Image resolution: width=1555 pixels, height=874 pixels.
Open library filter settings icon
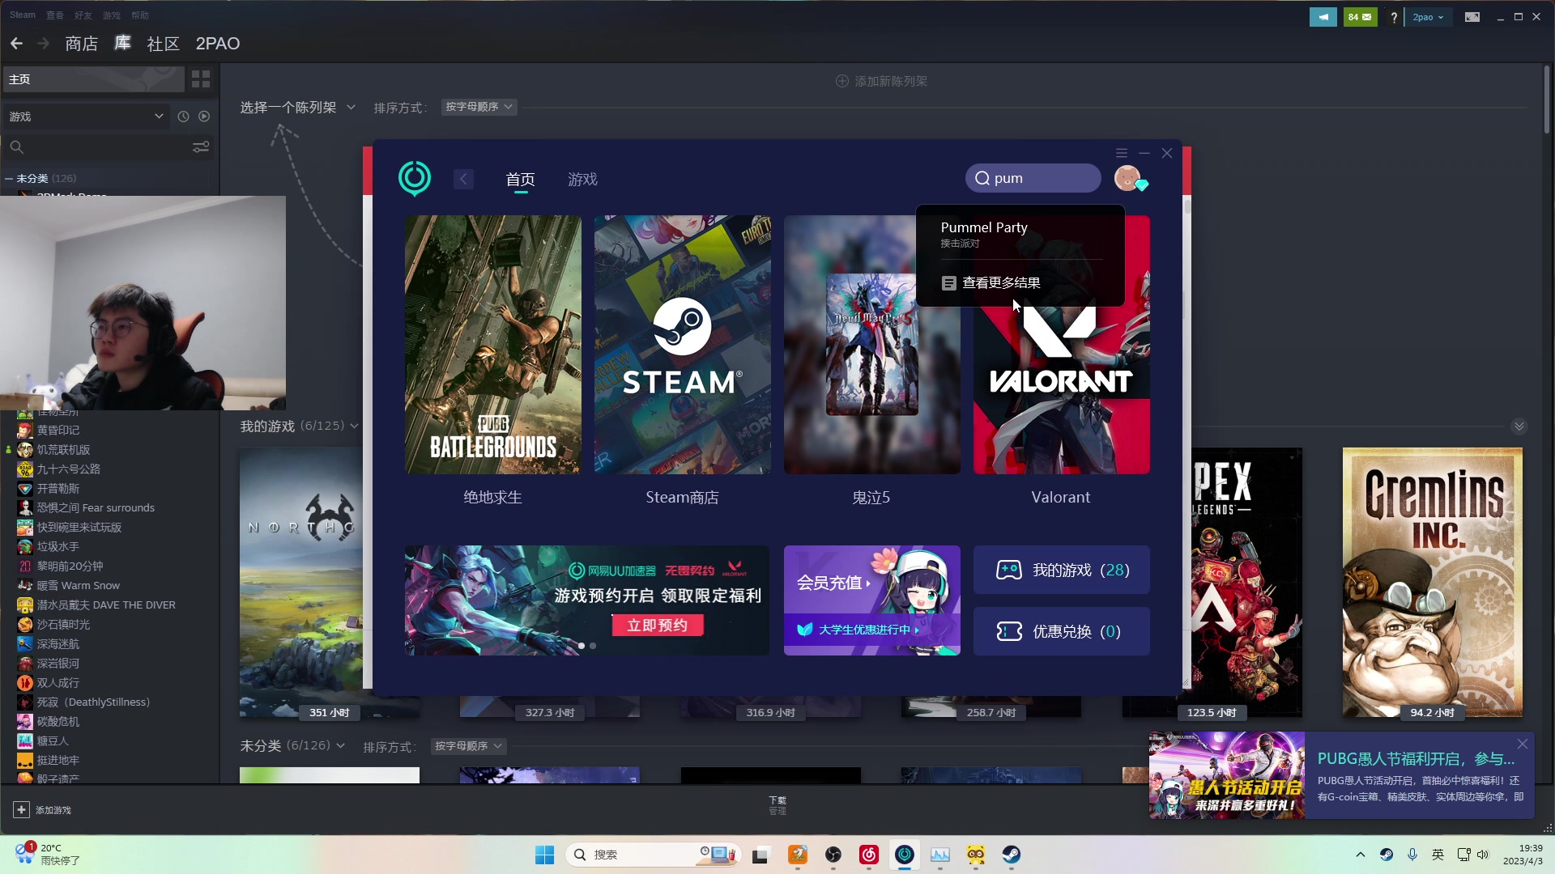click(x=201, y=147)
